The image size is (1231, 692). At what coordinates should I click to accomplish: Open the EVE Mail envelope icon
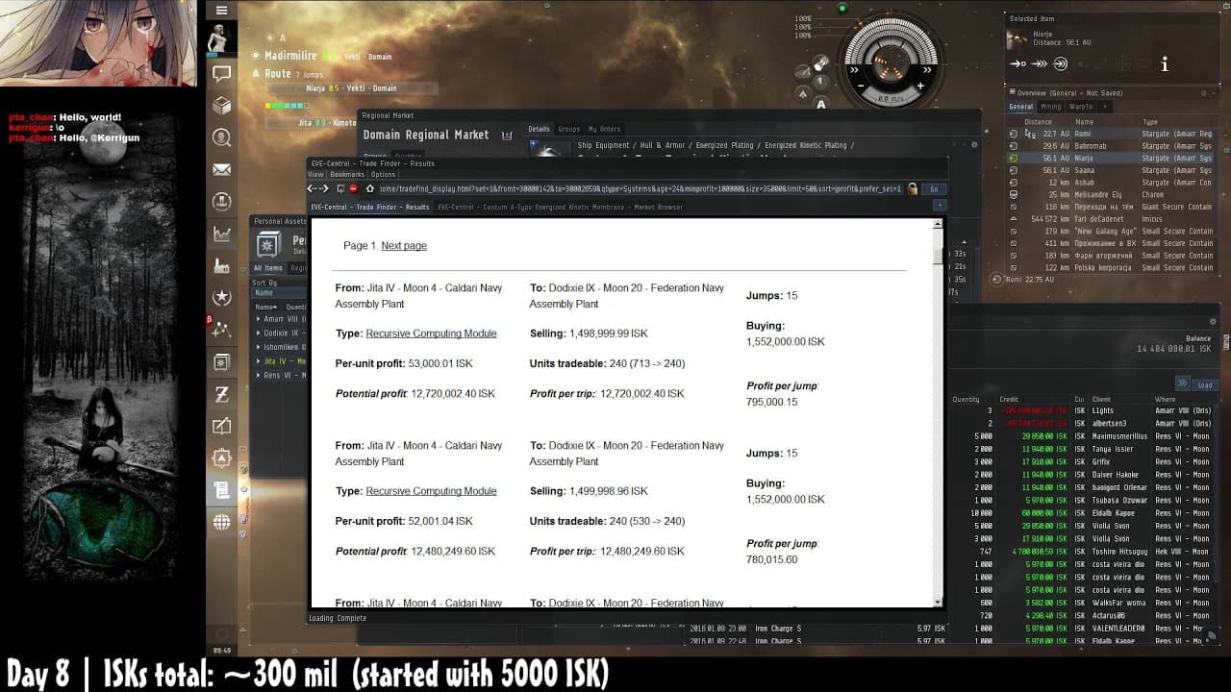click(222, 170)
